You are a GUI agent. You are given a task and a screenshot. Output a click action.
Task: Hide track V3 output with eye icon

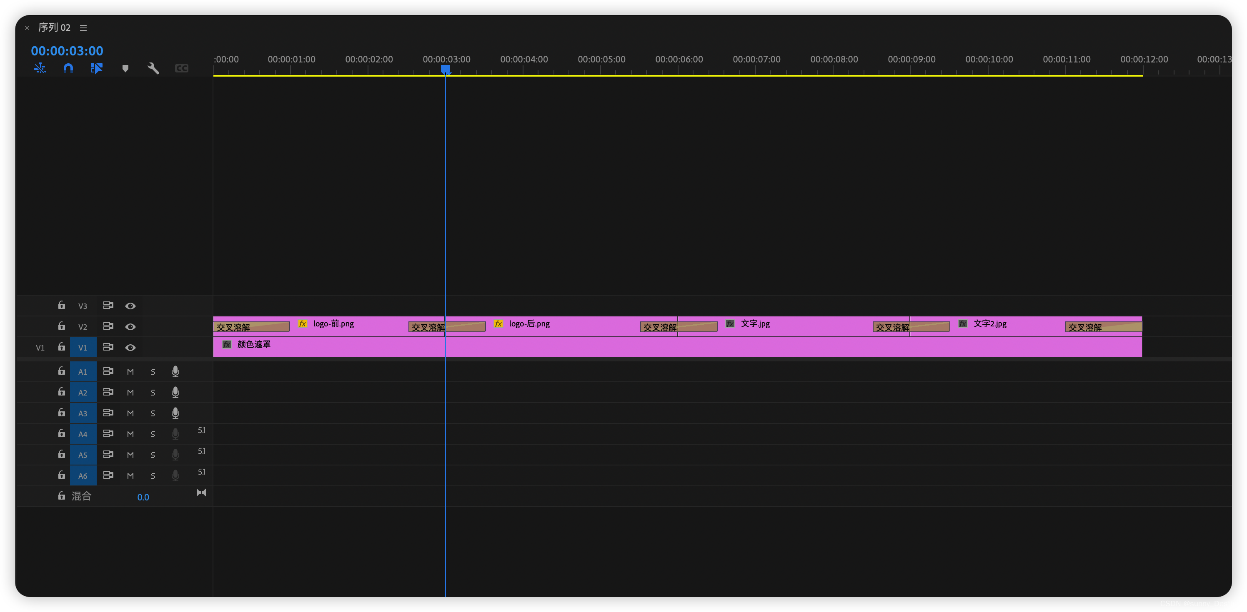tap(130, 306)
